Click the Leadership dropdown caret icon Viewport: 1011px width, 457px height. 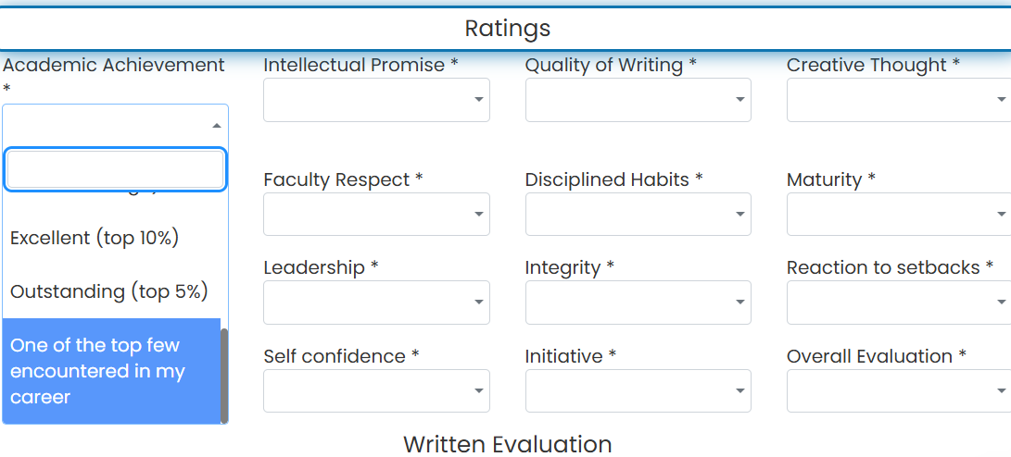[478, 303]
